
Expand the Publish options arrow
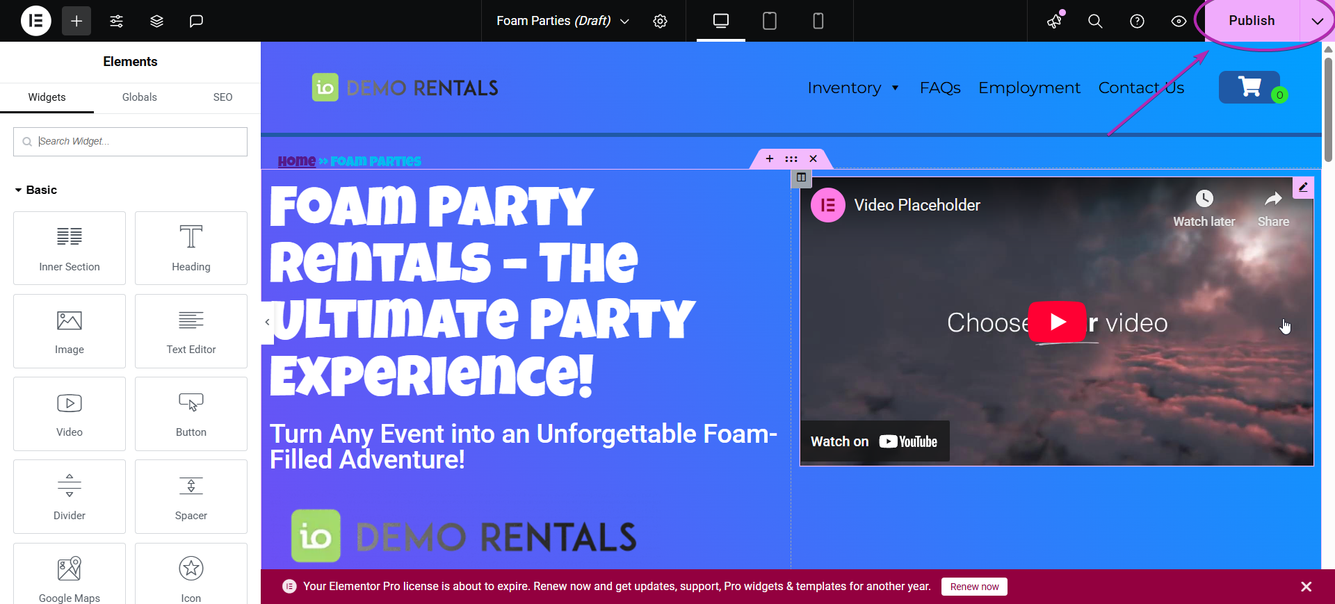(x=1317, y=21)
